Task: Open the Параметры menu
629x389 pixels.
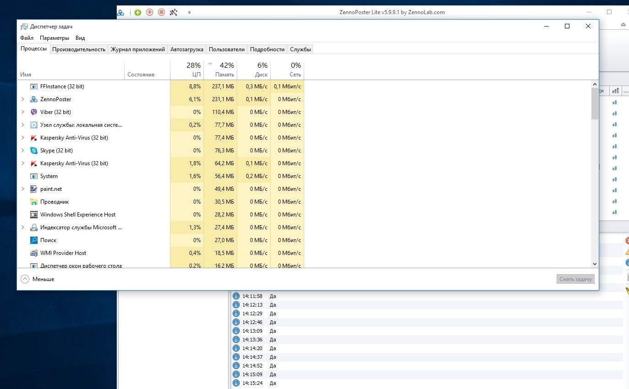Action: 55,38
